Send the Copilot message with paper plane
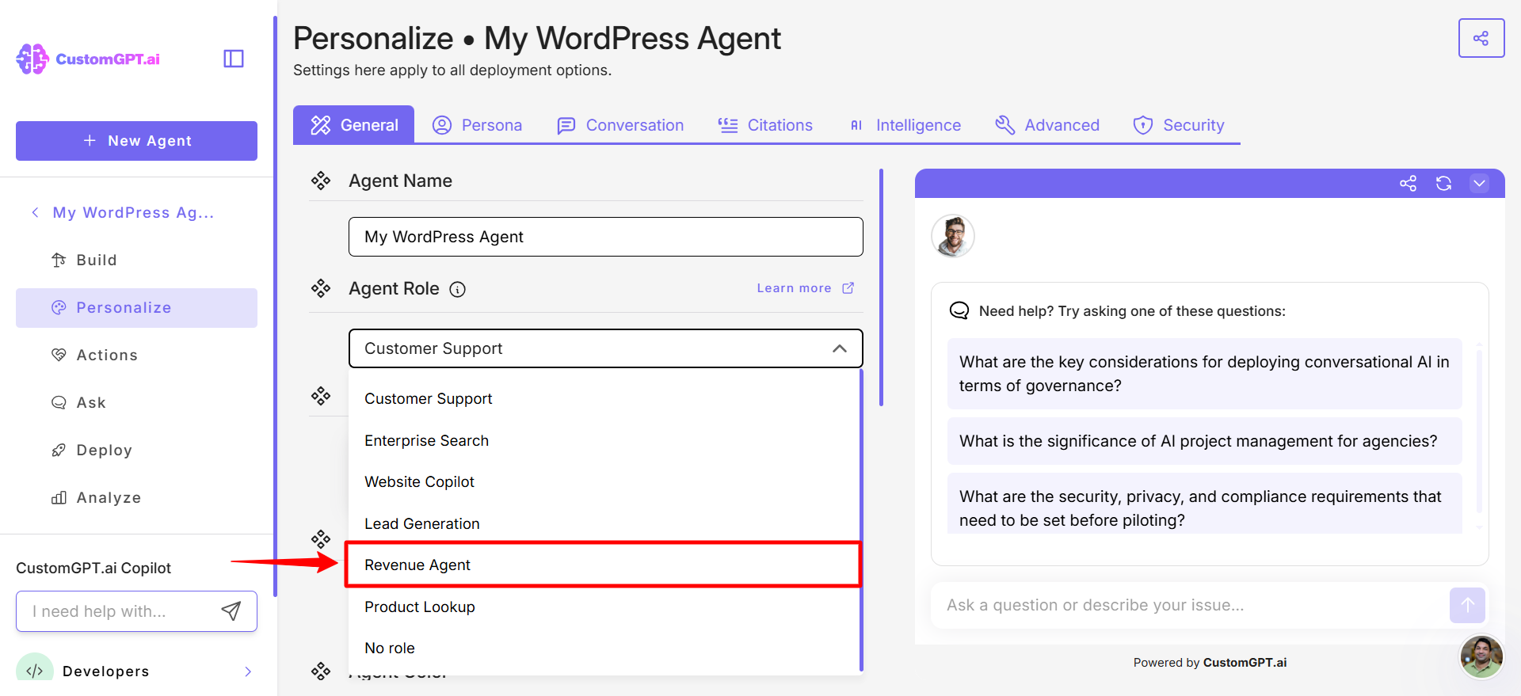This screenshot has height=696, width=1521. pyautogui.click(x=231, y=610)
